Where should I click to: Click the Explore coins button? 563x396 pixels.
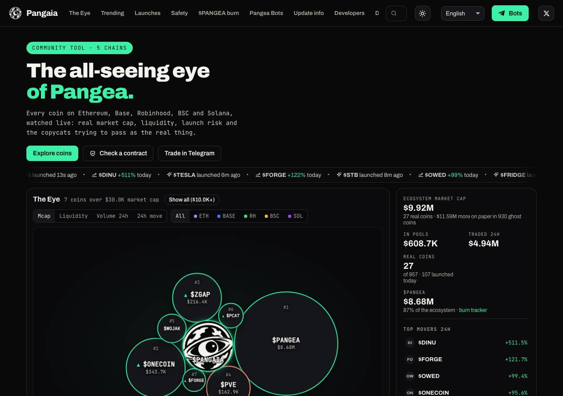(x=52, y=153)
